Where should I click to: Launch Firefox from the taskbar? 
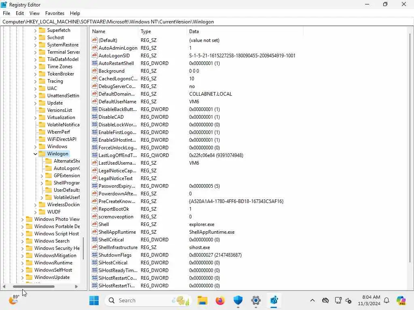[x=220, y=300]
